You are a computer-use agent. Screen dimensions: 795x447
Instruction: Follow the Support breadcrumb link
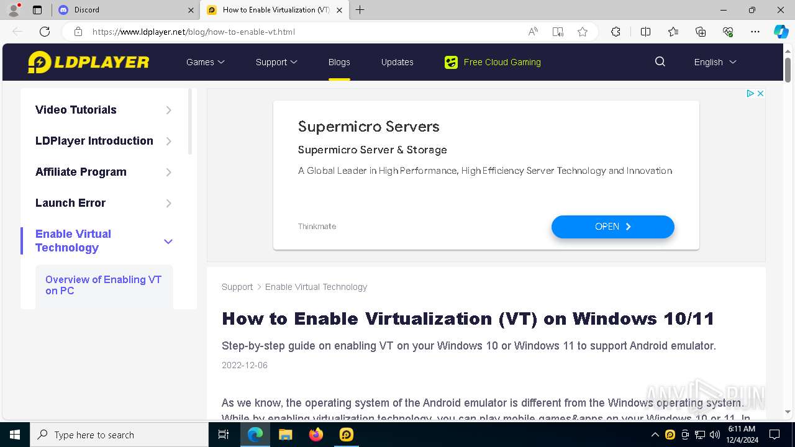[237, 287]
